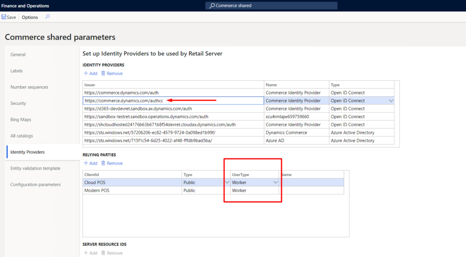This screenshot has width=466, height=257.
Task: Click Remove text under Identity Providers
Action: [114, 74]
